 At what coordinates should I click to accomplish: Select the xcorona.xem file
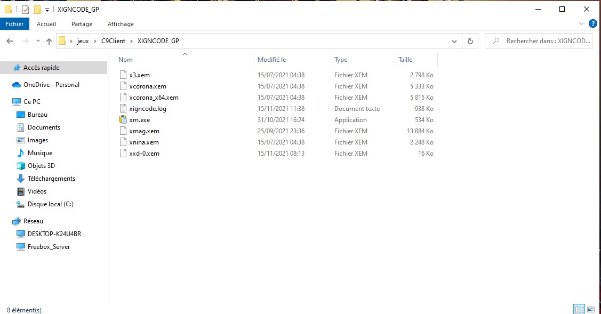pyautogui.click(x=148, y=86)
